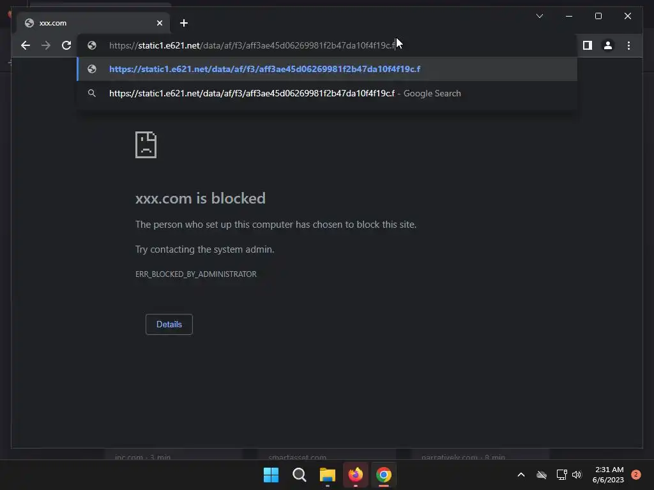Open File Explorer from taskbar

[328, 475]
